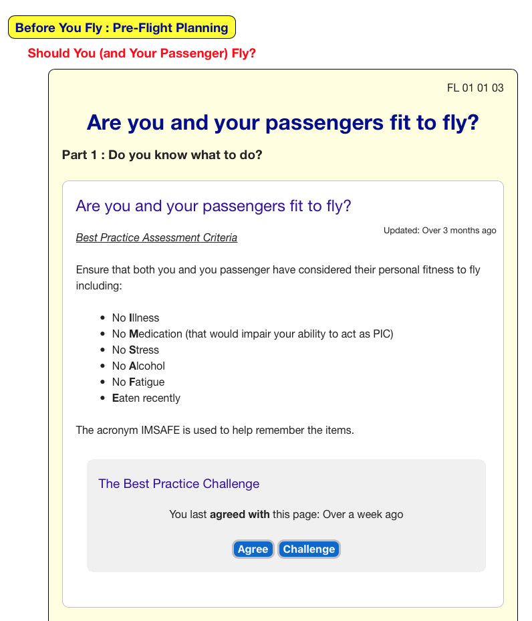This screenshot has width=532, height=621.
Task: Open Should You (and Your Passenger) Fly? link
Action: 142,53
